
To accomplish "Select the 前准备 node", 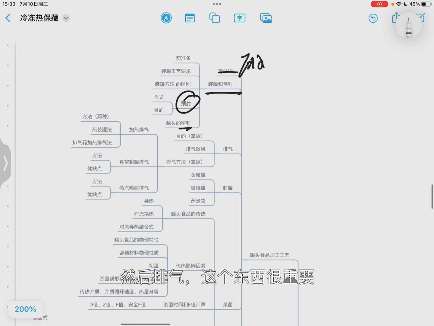I will 183,58.
